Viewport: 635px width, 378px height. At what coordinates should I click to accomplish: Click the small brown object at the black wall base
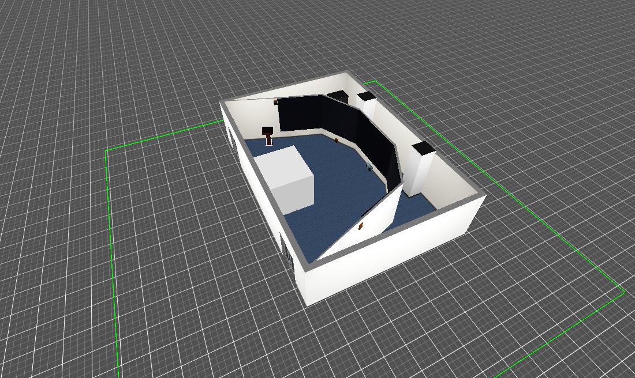coord(337,139)
